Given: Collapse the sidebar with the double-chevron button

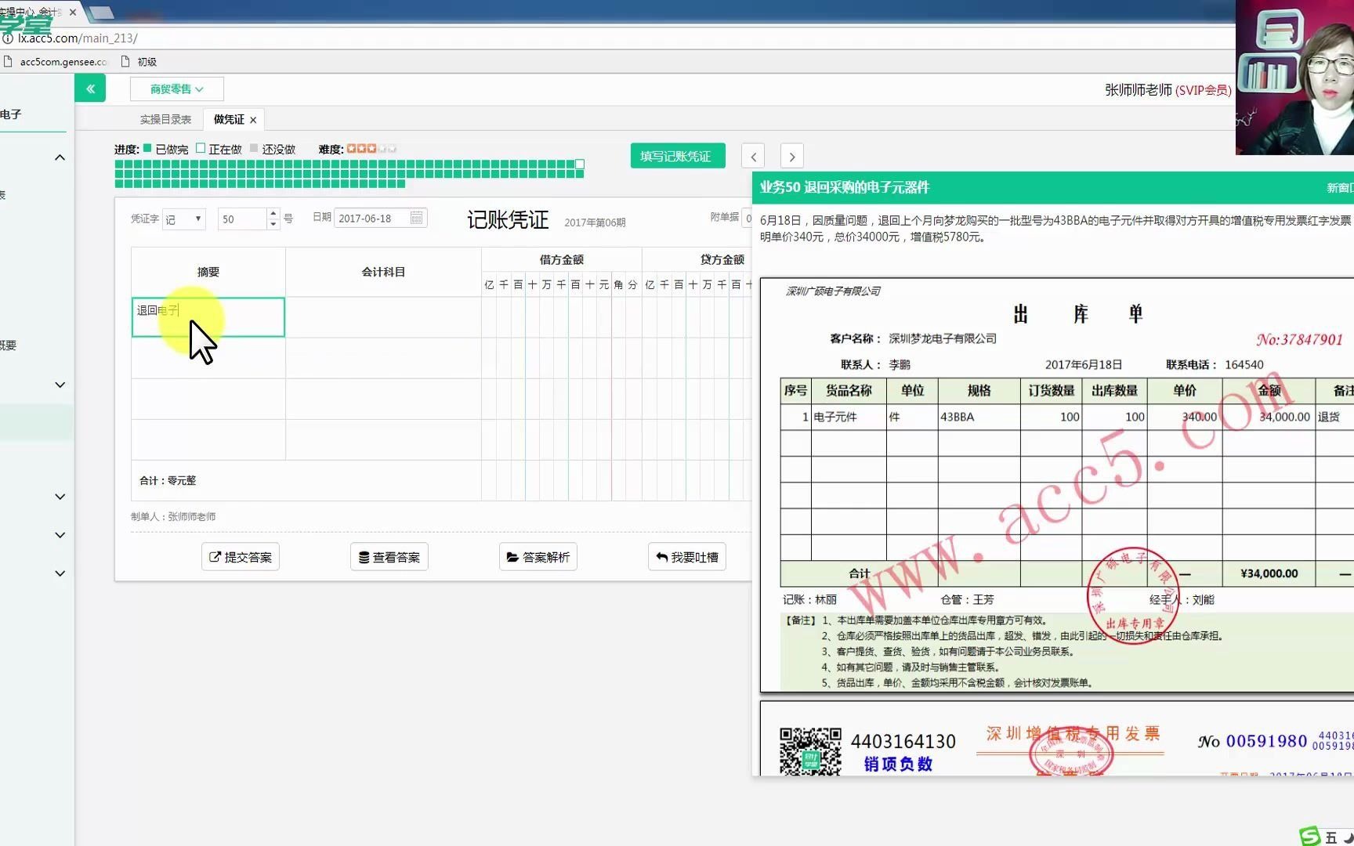Looking at the screenshot, I should point(90,89).
